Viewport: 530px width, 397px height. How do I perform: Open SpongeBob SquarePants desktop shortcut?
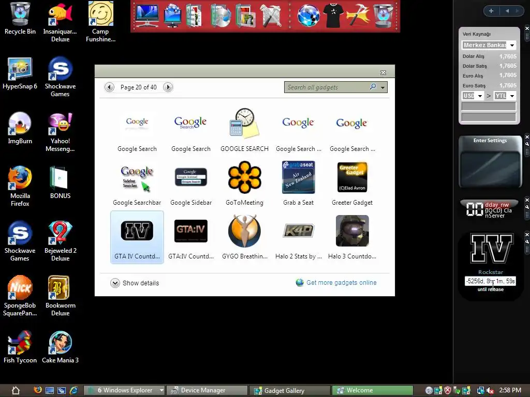coord(20,296)
